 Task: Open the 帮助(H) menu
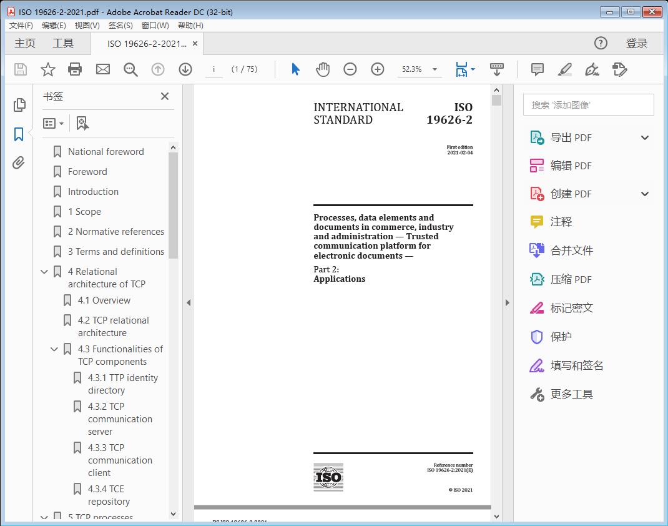(190, 26)
